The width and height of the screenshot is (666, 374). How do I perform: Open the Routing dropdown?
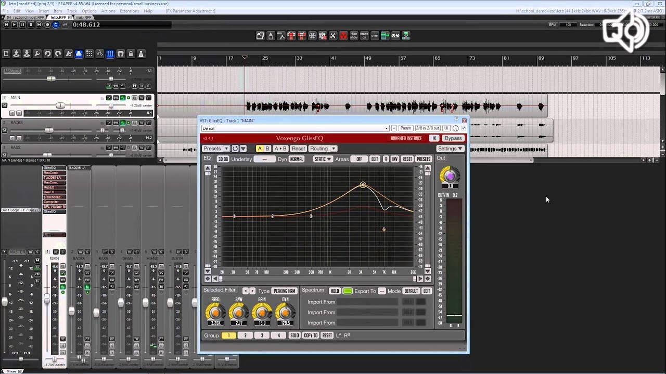(323, 149)
